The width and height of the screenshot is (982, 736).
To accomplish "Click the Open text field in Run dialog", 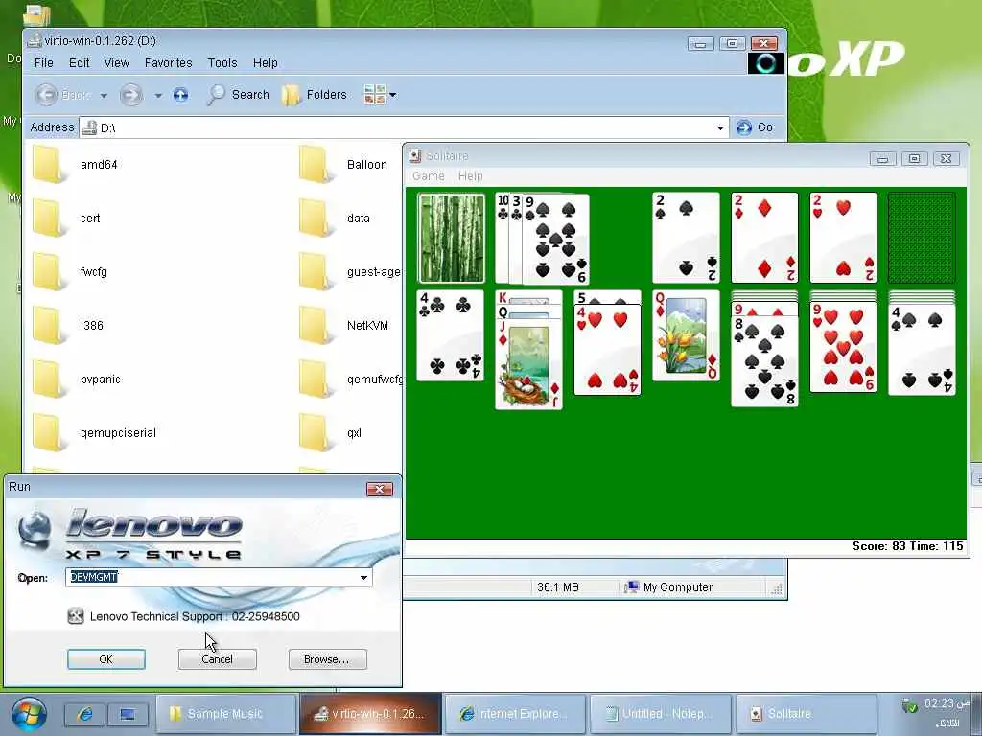I will pyautogui.click(x=211, y=577).
